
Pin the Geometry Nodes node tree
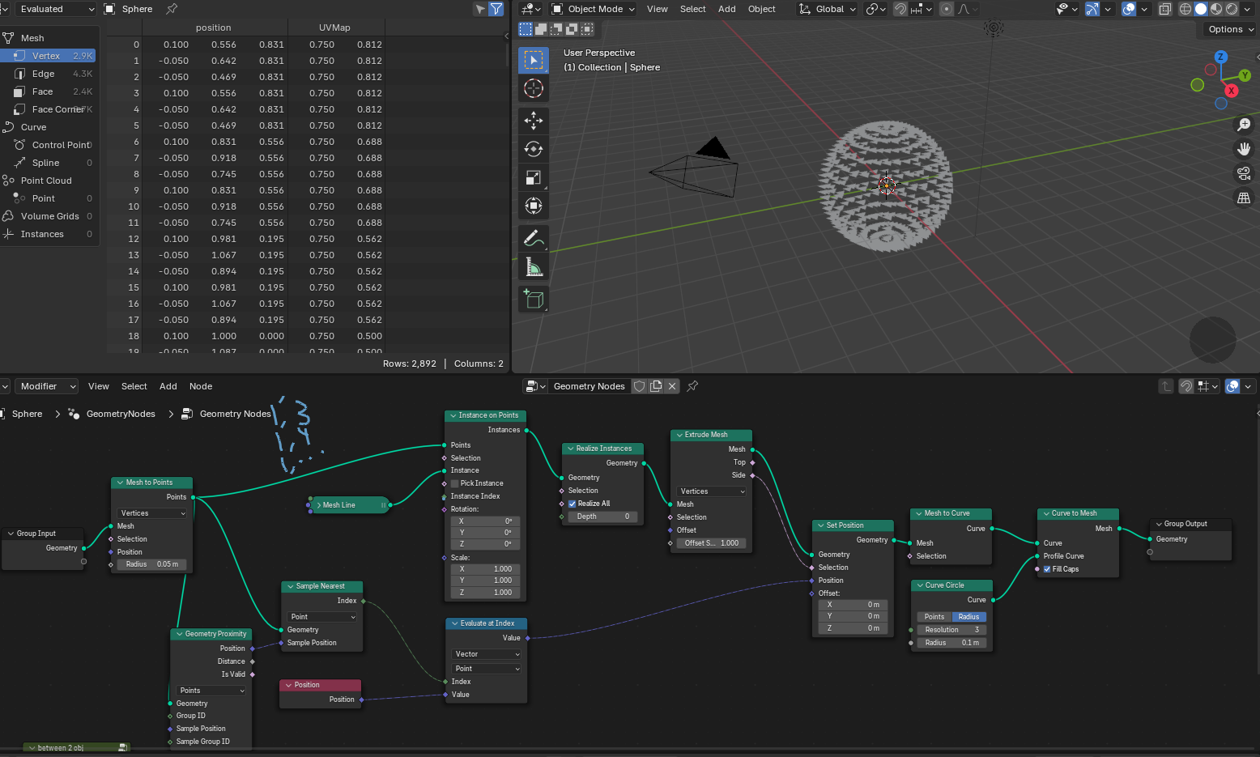point(692,386)
